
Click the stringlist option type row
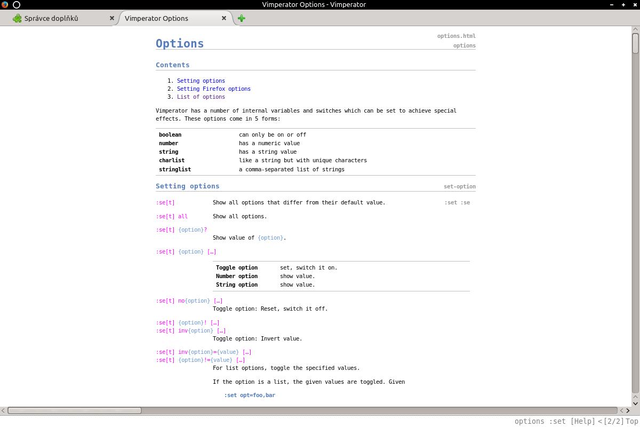pos(316,169)
